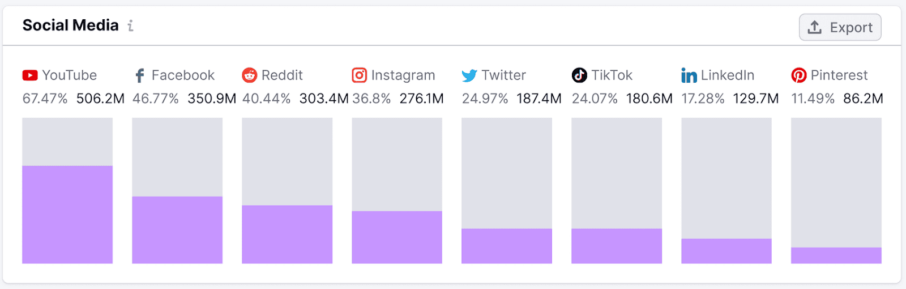
Task: Click the LinkedIn logo icon
Action: pyautogui.click(x=689, y=75)
